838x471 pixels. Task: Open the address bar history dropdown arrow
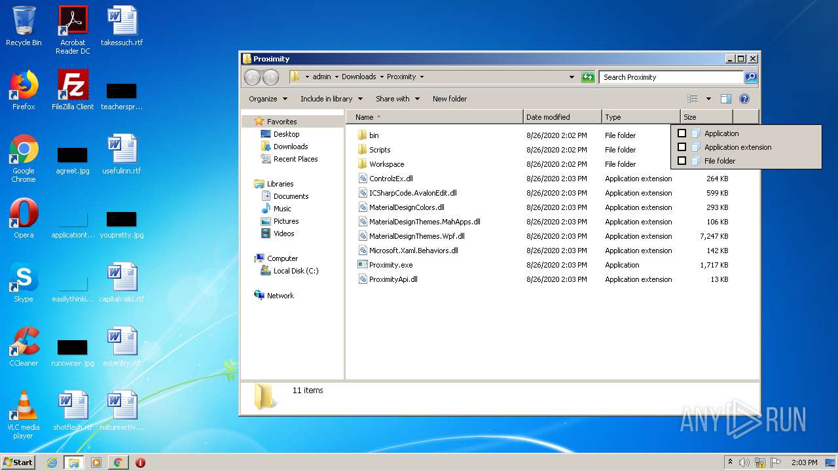[572, 77]
